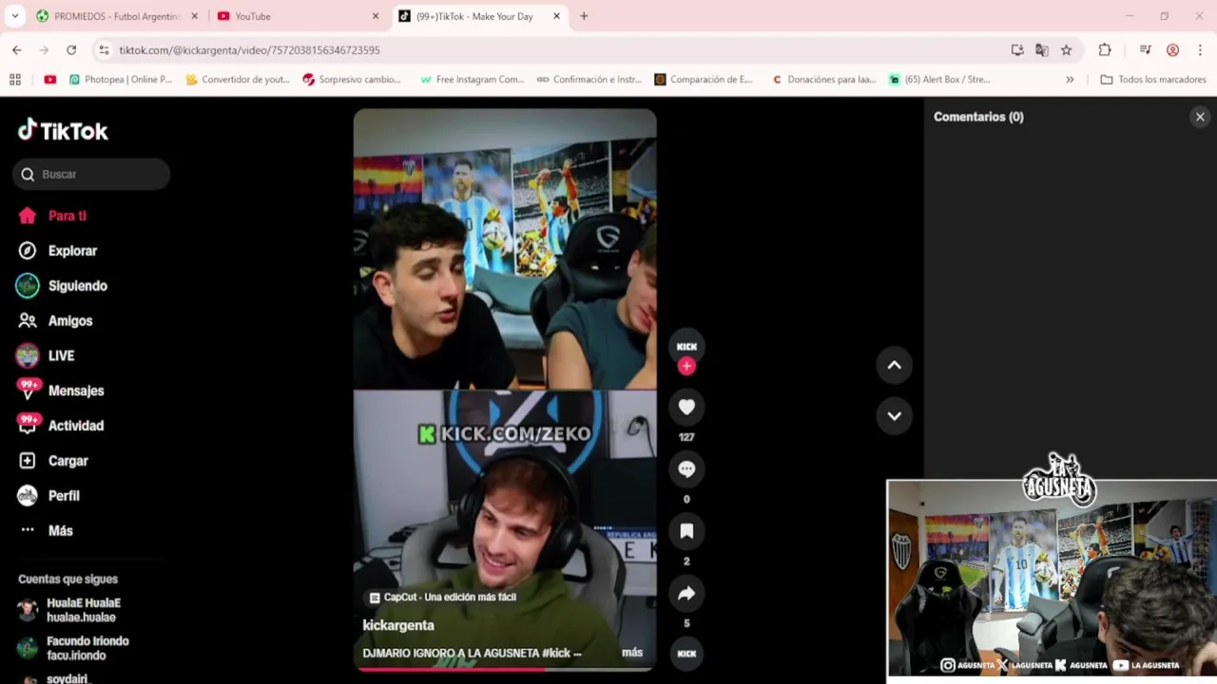Open CapCut Una edición más fácil link
Screen dimensions: 1217x684
click(442, 597)
